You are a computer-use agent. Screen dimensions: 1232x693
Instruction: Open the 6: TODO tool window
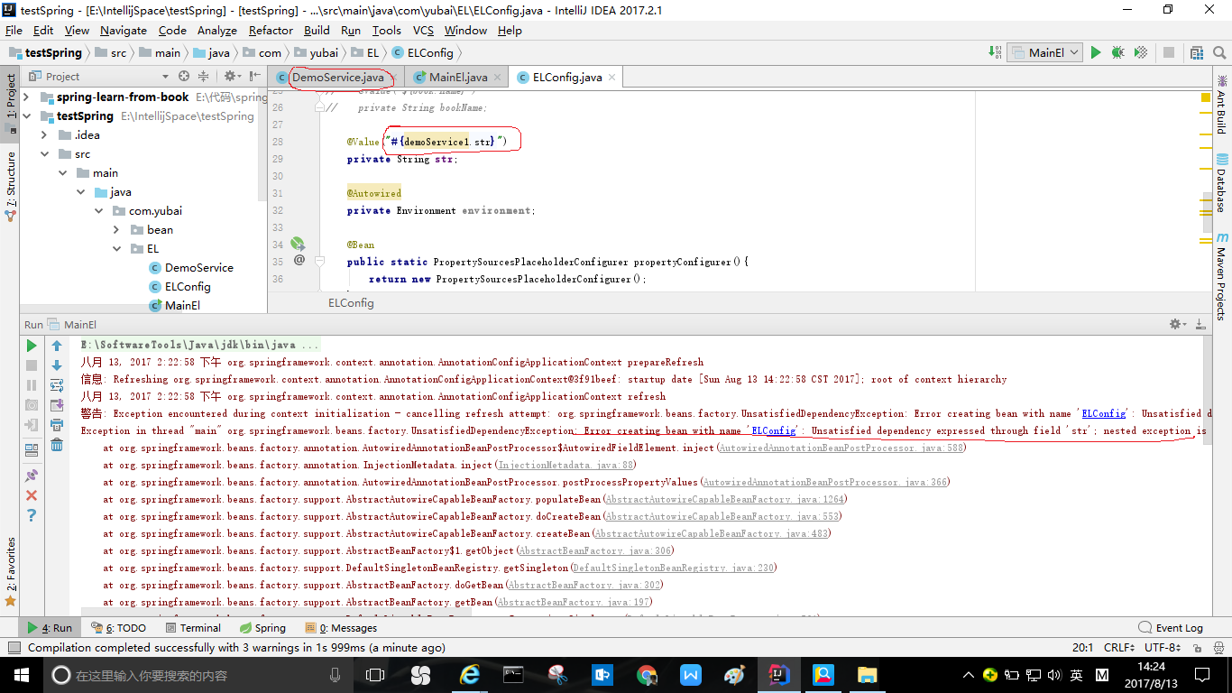[x=117, y=628]
